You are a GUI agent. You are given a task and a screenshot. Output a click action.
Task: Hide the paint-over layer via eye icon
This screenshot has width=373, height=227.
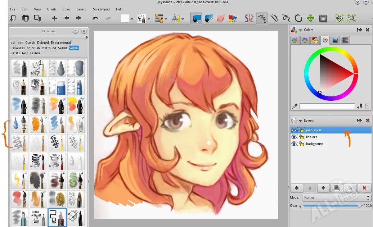(x=294, y=130)
